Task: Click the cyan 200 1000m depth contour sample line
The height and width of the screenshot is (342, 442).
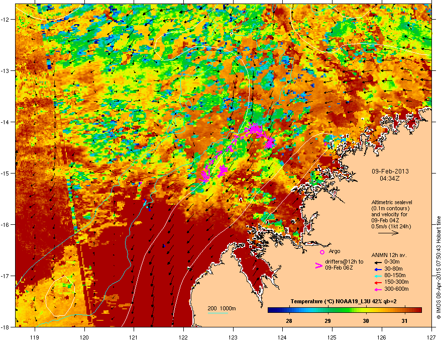Action: tap(217, 313)
